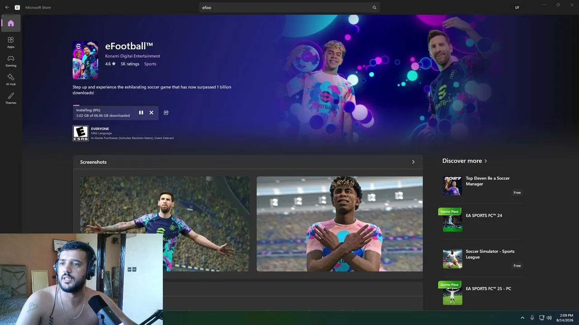
Task: Open Konami Digital Entertainment publisher page
Action: [x=133, y=56]
